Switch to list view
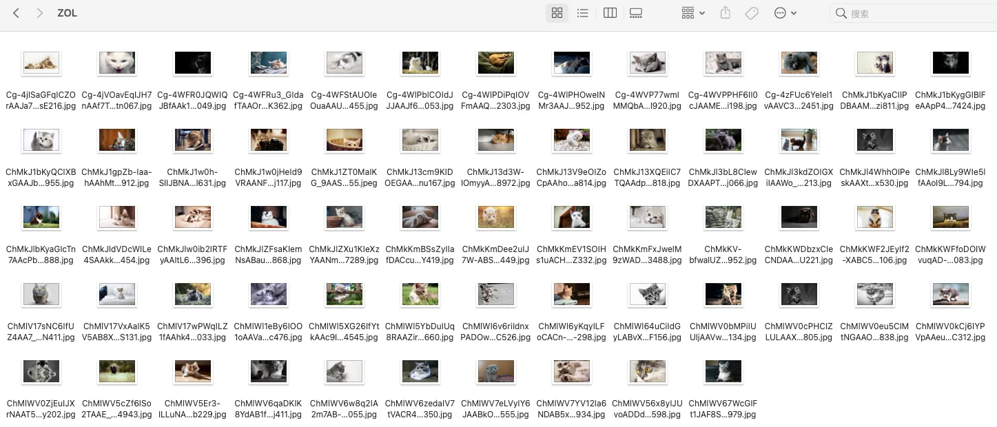This screenshot has width=997, height=427. pyautogui.click(x=582, y=13)
